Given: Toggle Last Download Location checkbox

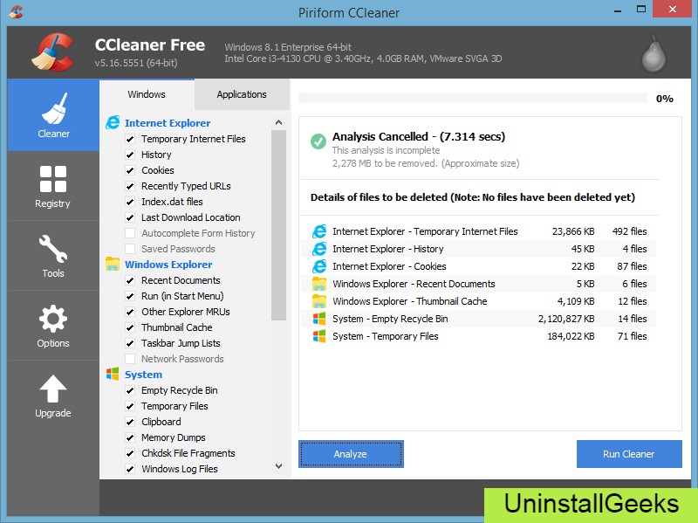Looking at the screenshot, I should tap(130, 217).
